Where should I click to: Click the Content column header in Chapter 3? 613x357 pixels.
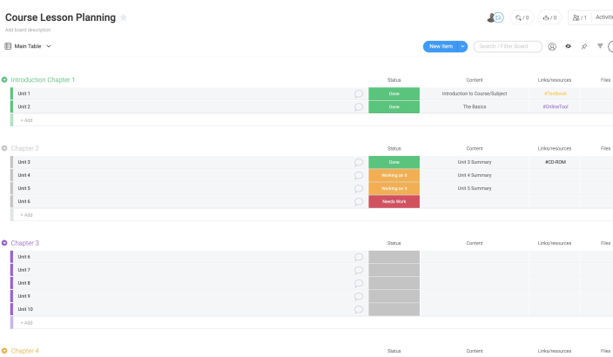click(475, 243)
